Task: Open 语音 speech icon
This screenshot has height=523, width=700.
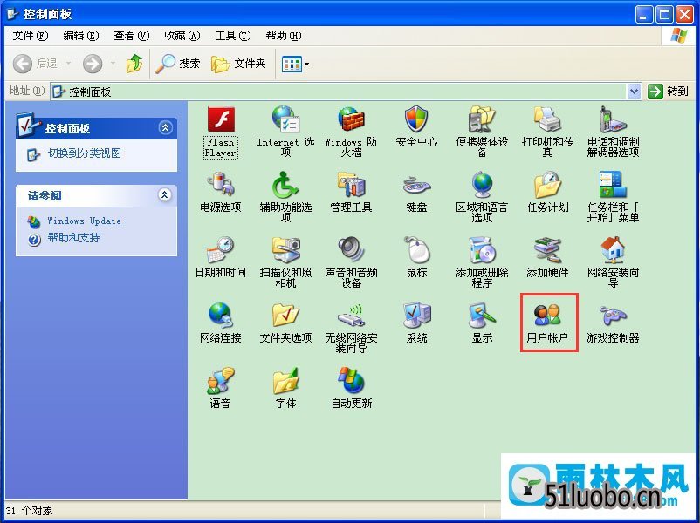Action: coord(221,388)
